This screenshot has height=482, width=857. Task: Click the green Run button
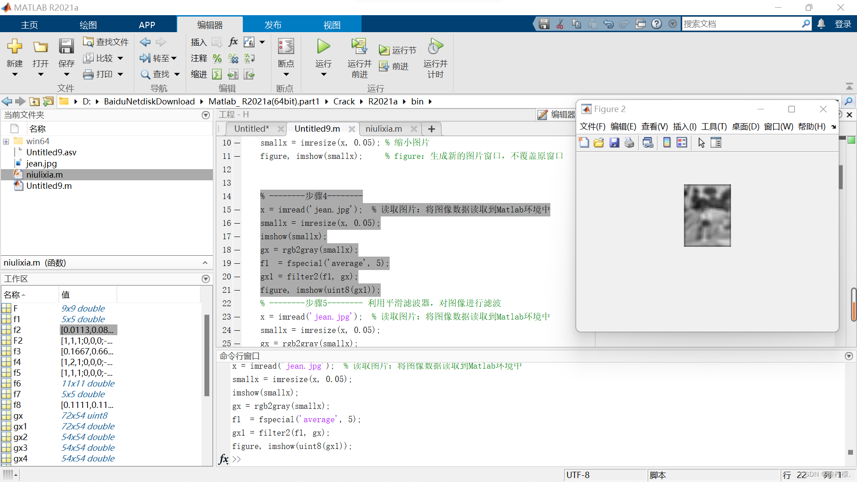click(x=323, y=46)
